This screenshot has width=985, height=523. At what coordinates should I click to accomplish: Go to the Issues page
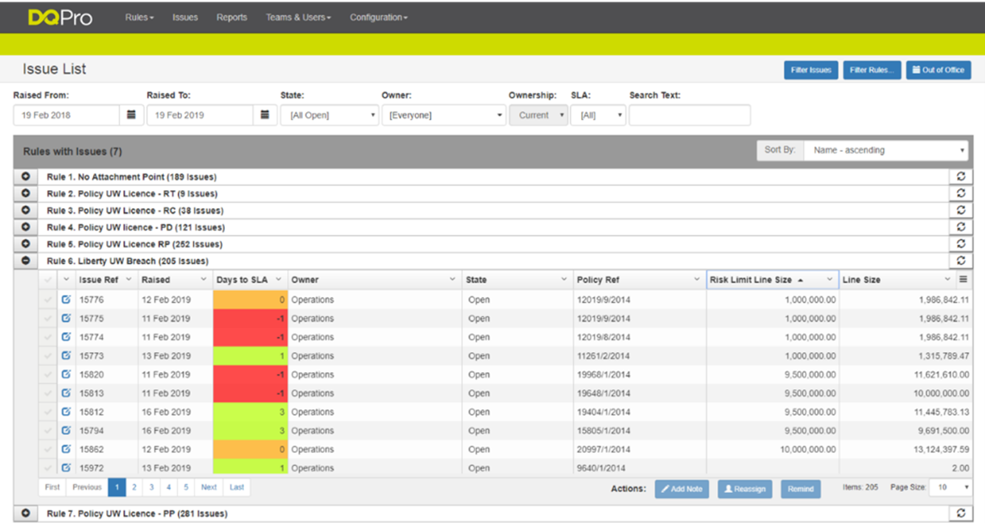click(x=185, y=18)
